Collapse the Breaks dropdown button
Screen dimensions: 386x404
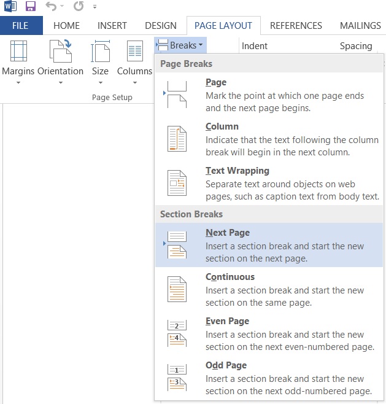click(180, 45)
